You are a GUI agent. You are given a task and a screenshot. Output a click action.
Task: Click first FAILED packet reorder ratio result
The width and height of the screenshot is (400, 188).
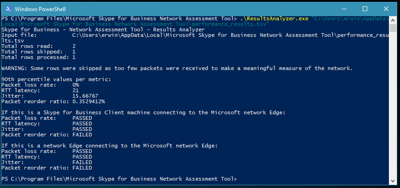(x=82, y=135)
